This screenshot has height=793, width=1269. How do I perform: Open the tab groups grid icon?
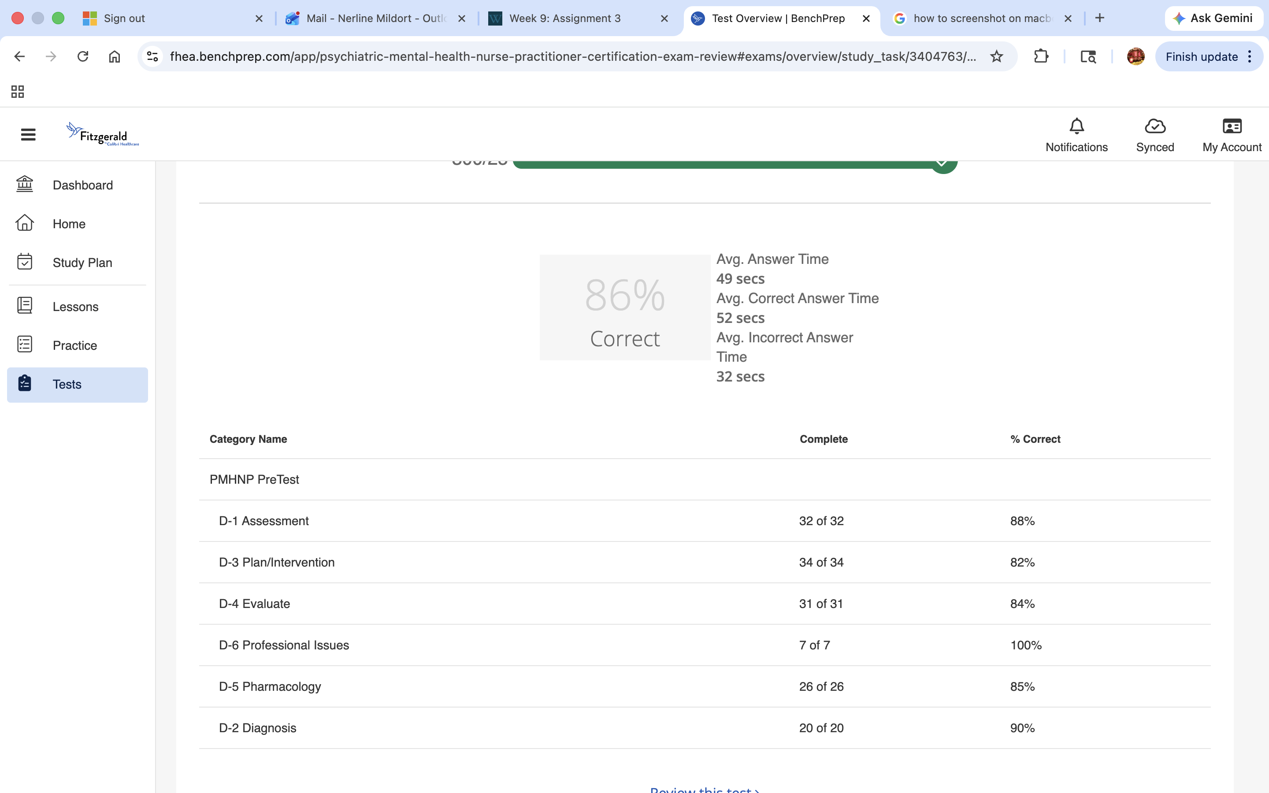click(x=17, y=92)
